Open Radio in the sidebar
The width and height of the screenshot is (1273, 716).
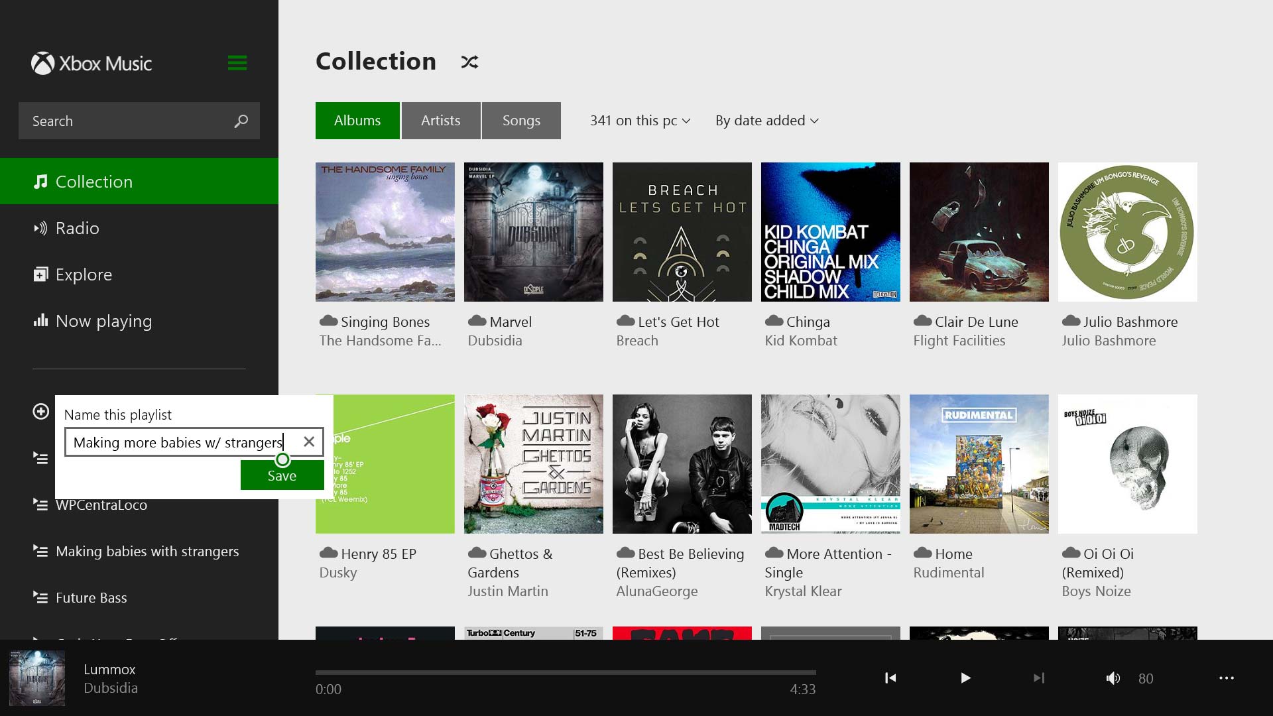click(78, 228)
